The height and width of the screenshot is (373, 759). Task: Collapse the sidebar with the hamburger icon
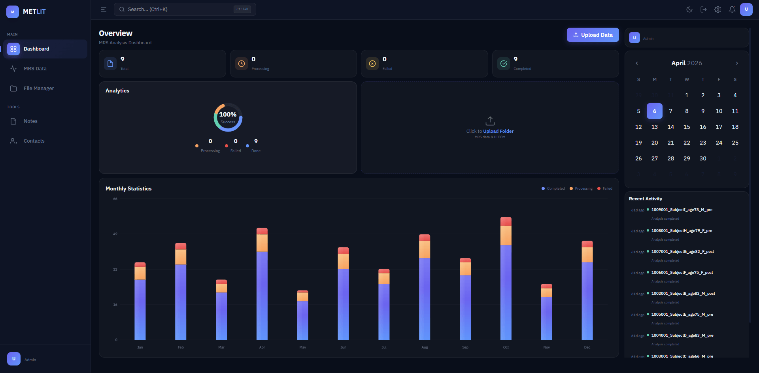[103, 9]
